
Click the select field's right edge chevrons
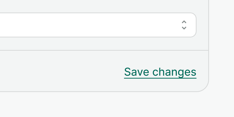pos(184,25)
